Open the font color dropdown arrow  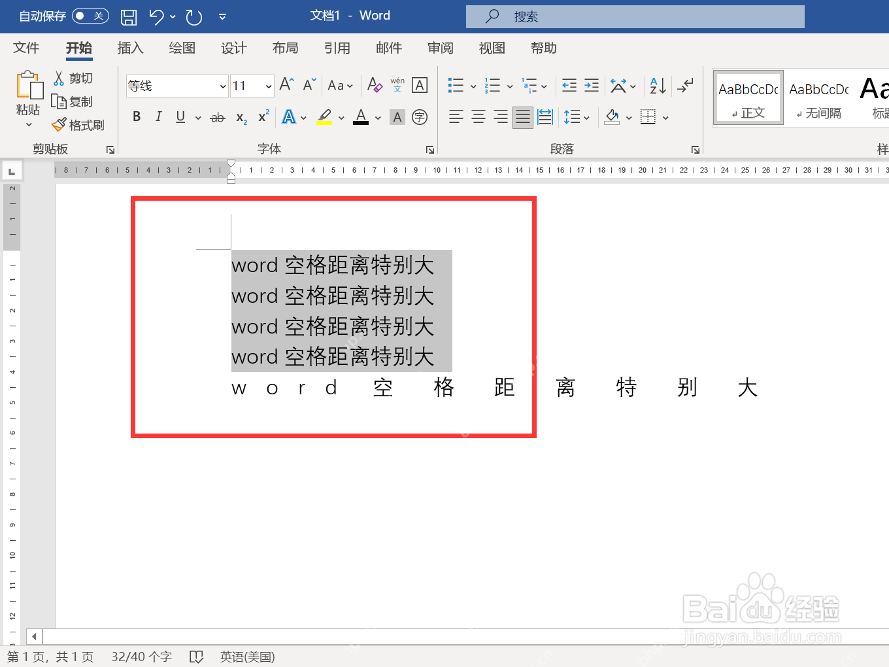coord(378,118)
